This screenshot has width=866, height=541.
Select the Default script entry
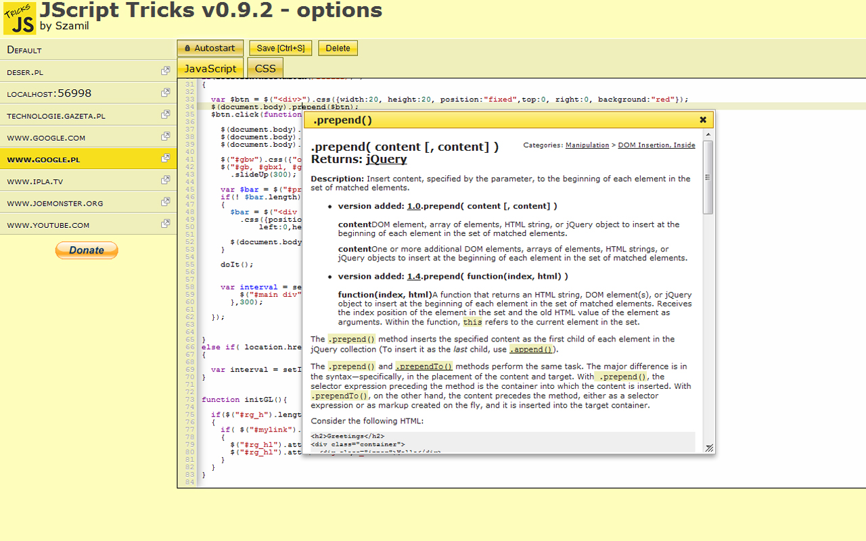click(88, 49)
